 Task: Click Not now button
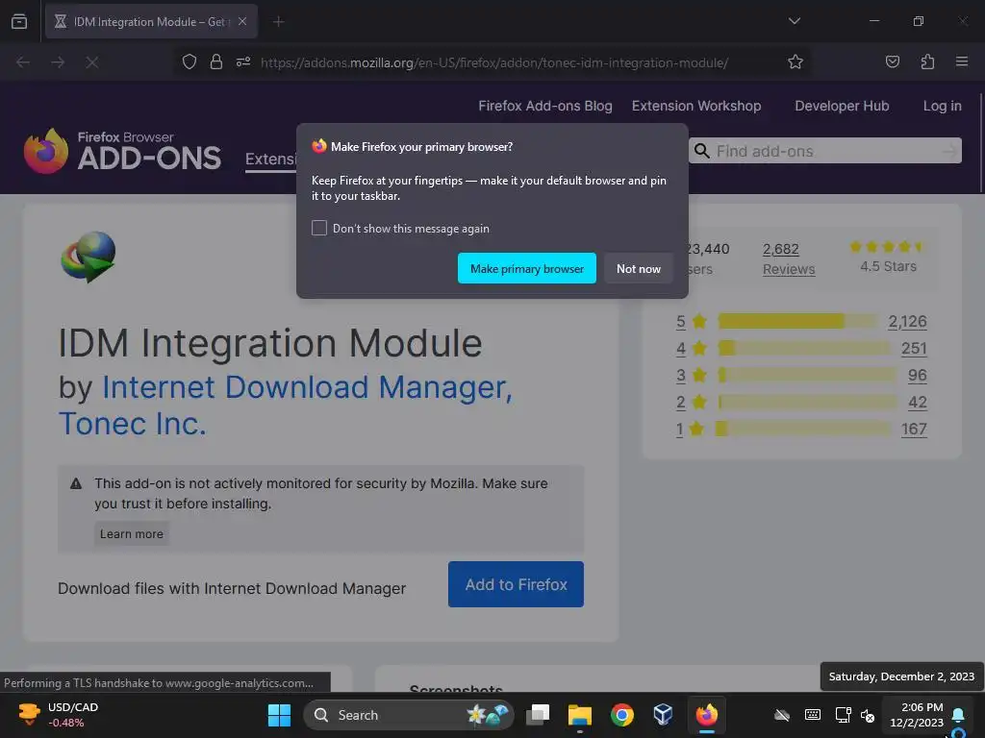(639, 269)
